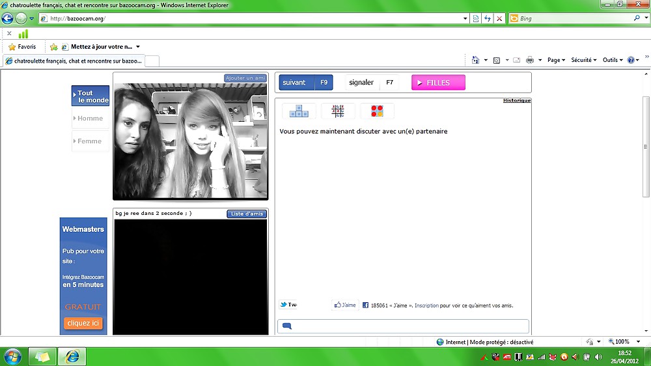The height and width of the screenshot is (366, 651).
Task: Click Ajouter un ami button
Action: point(245,78)
